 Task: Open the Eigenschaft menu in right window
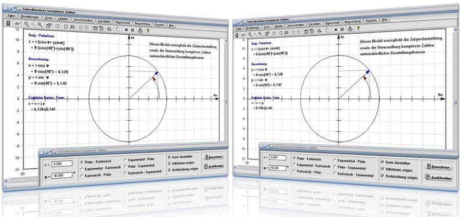pos(332,23)
